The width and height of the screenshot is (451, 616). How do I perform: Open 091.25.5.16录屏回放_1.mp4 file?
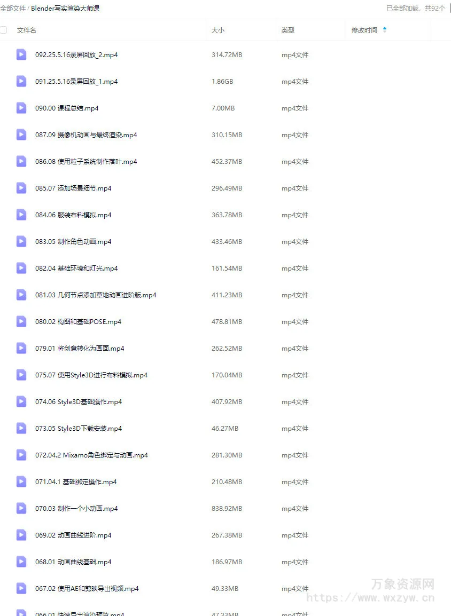[x=76, y=82]
